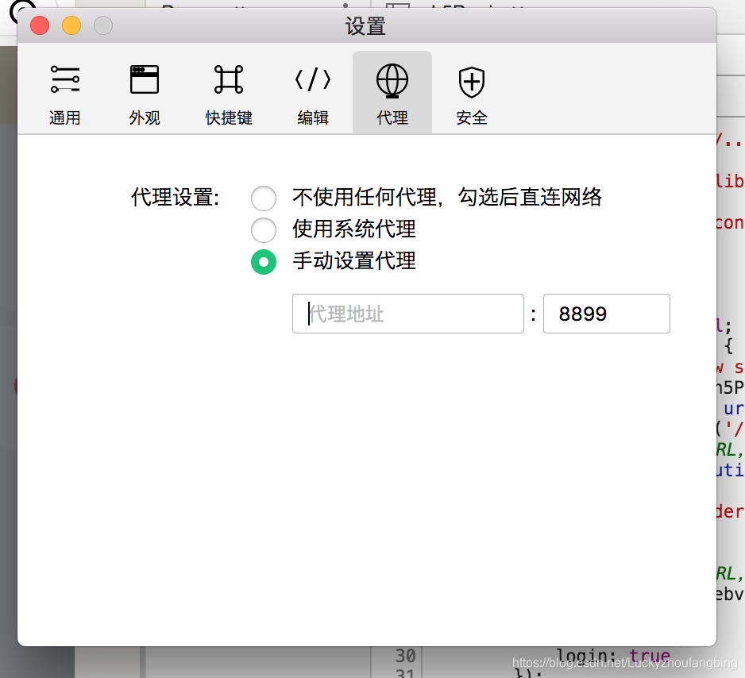Focus the 代理地址 proxy address field

coord(408,314)
